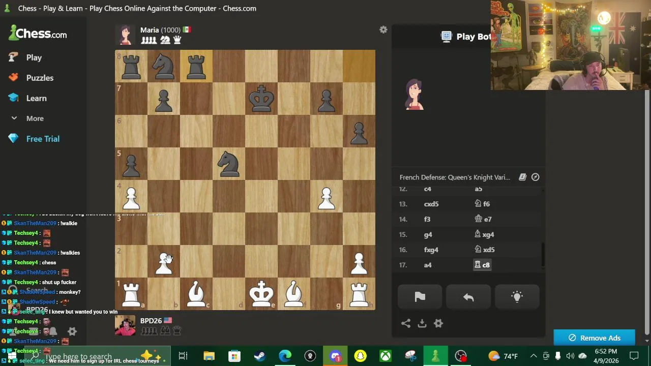Open Xbox app from the taskbar
651x366 pixels.
(x=386, y=356)
